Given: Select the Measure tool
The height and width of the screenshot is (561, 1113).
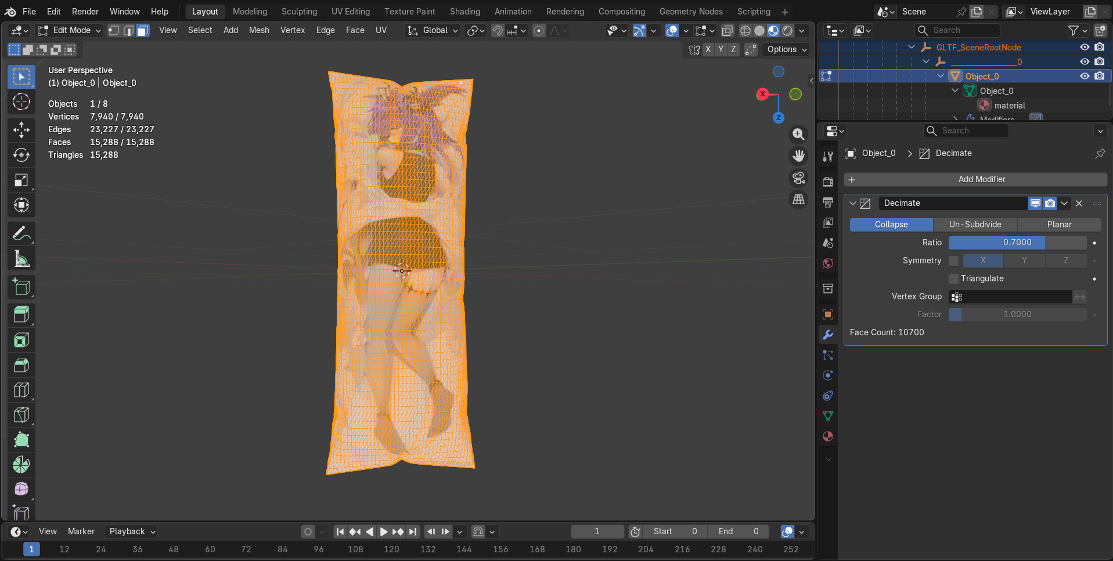Looking at the screenshot, I should coord(21,259).
